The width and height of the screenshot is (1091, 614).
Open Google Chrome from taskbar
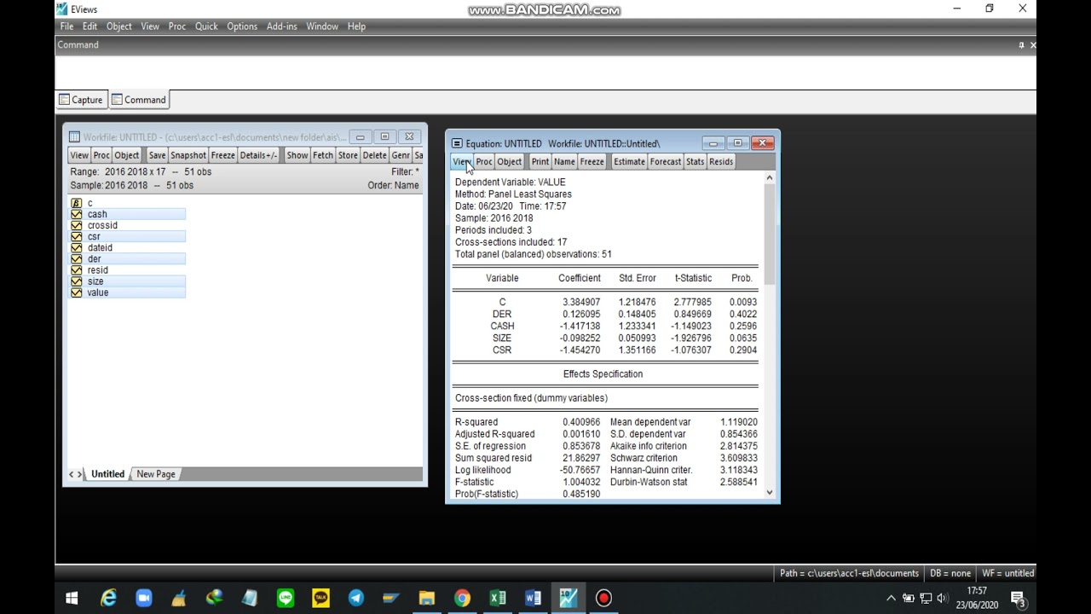click(462, 598)
